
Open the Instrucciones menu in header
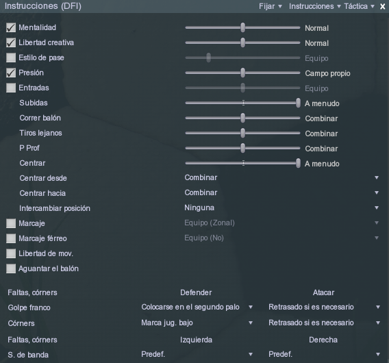[x=314, y=6]
